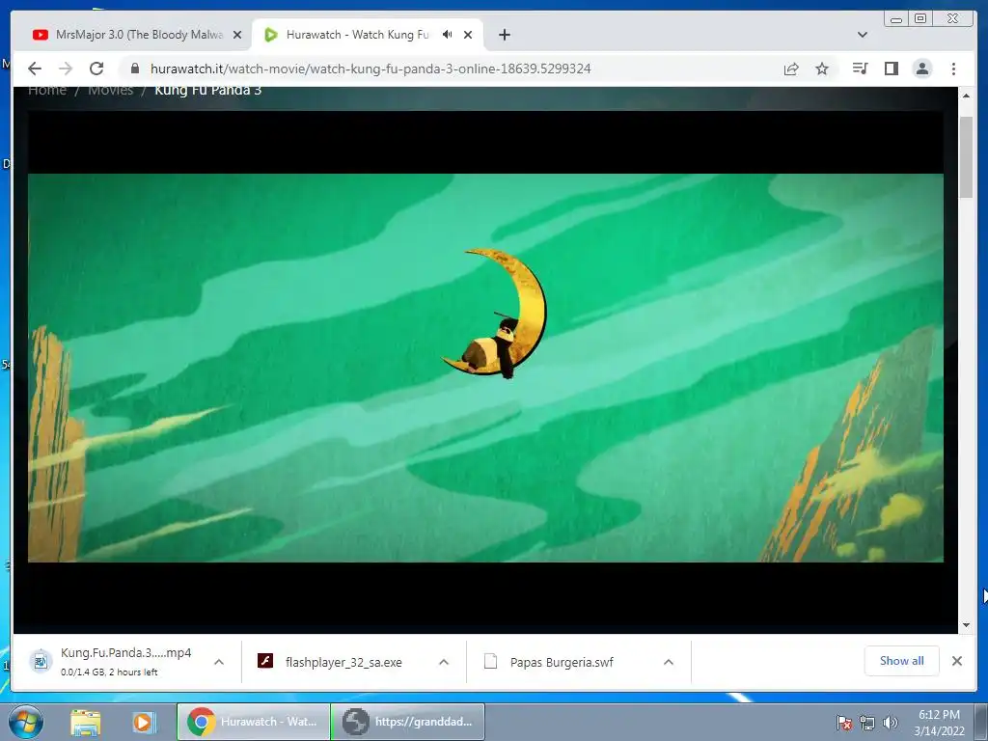Launch Windows Media Player from taskbar
This screenshot has width=988, height=741.
tap(144, 722)
